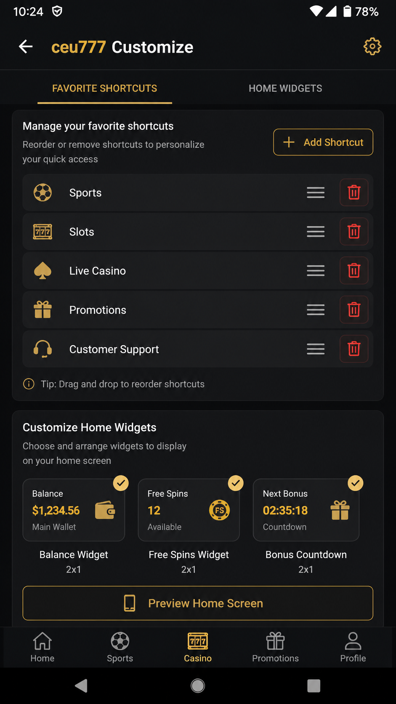The image size is (396, 704).
Task: Tap the Android home button
Action: click(x=198, y=685)
